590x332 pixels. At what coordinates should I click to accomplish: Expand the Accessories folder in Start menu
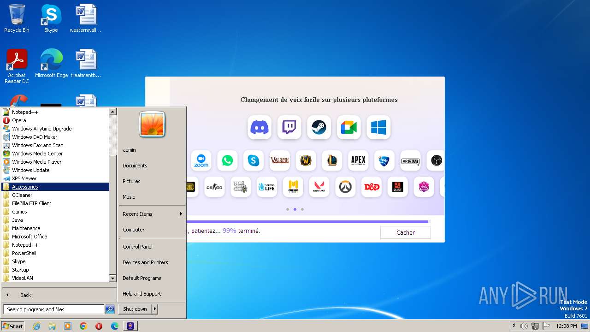click(55, 187)
